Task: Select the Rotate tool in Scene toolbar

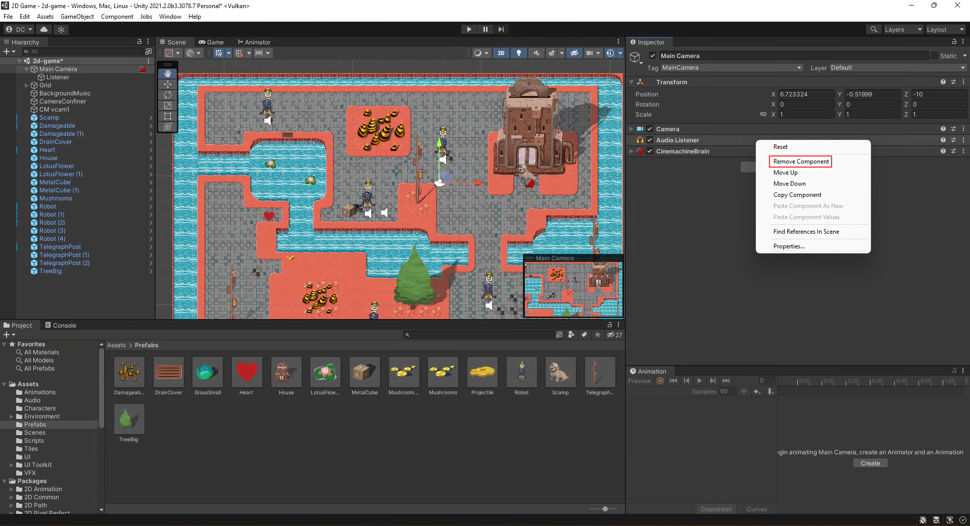Action: [168, 95]
